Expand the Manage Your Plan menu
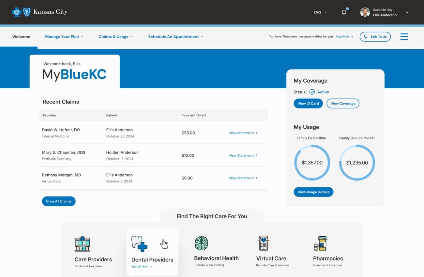The image size is (424, 277). point(64,36)
